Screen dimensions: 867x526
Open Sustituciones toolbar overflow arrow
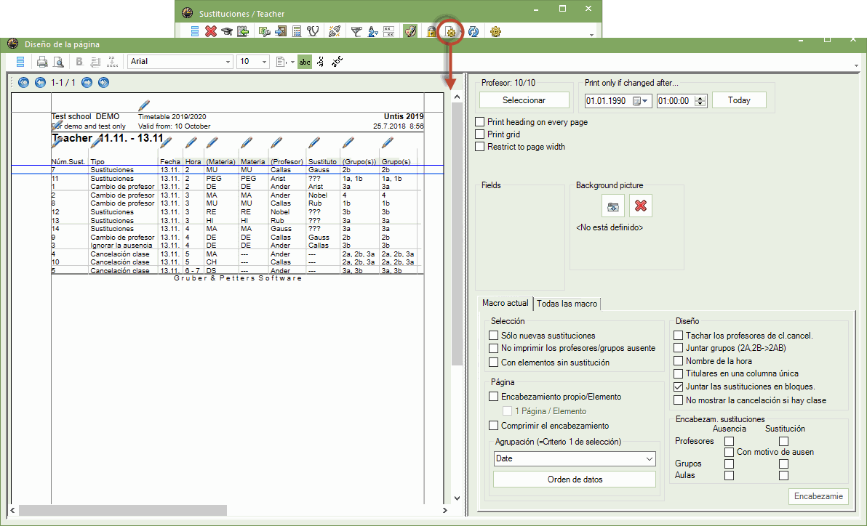pos(591,35)
